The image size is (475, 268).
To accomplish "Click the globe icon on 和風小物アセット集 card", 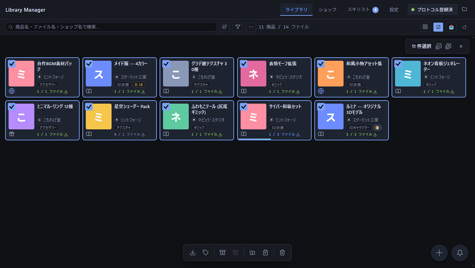I will click(x=321, y=91).
